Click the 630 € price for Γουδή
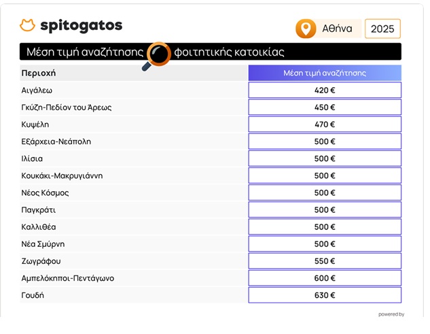Image resolution: width=430 pixels, height=334 pixels. pyautogui.click(x=325, y=295)
